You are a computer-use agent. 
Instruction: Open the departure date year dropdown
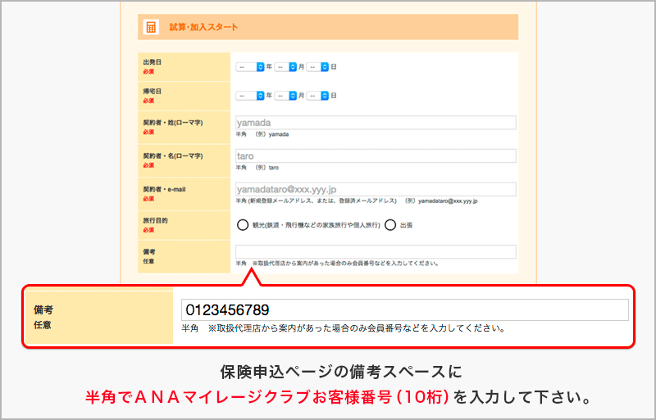250,66
